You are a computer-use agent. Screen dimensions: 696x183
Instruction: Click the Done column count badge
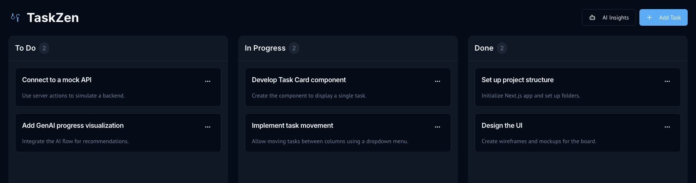[x=502, y=48]
